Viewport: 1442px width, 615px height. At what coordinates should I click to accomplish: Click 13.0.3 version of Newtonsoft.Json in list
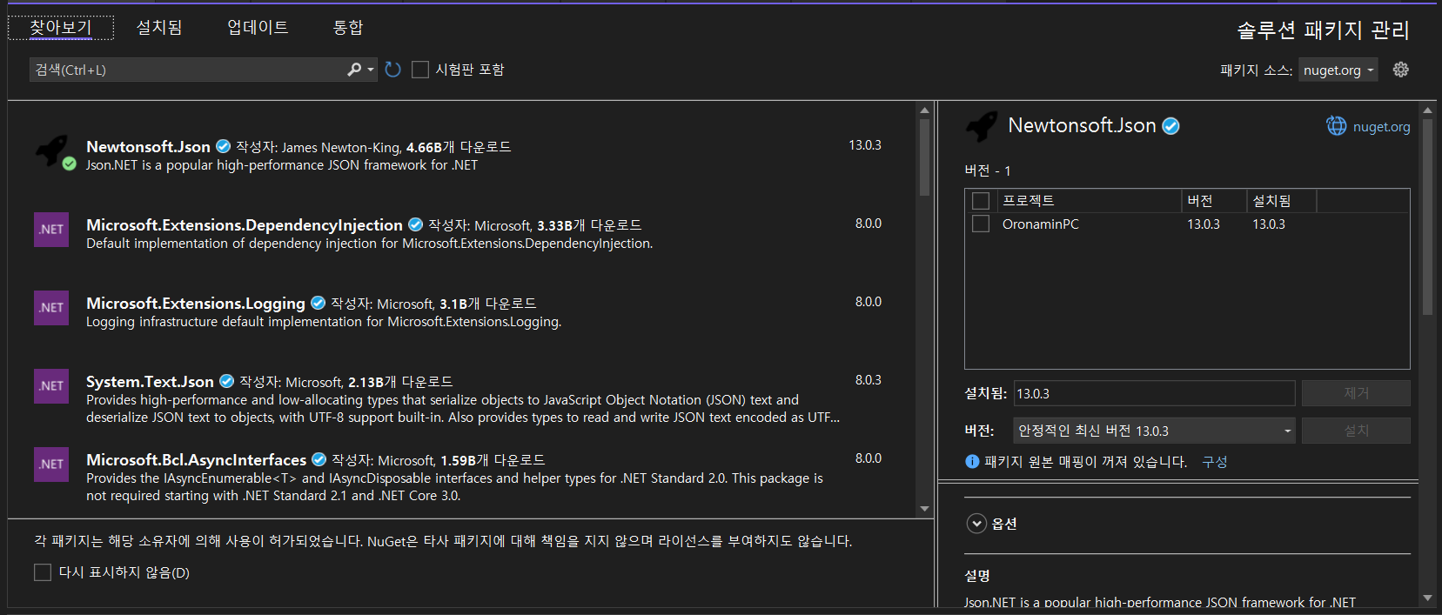click(x=865, y=145)
